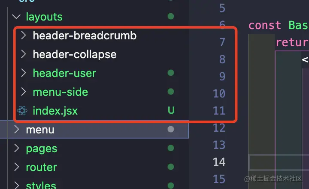The height and width of the screenshot is (189, 309).
Task: Select the menu folder row
Action: point(94,129)
